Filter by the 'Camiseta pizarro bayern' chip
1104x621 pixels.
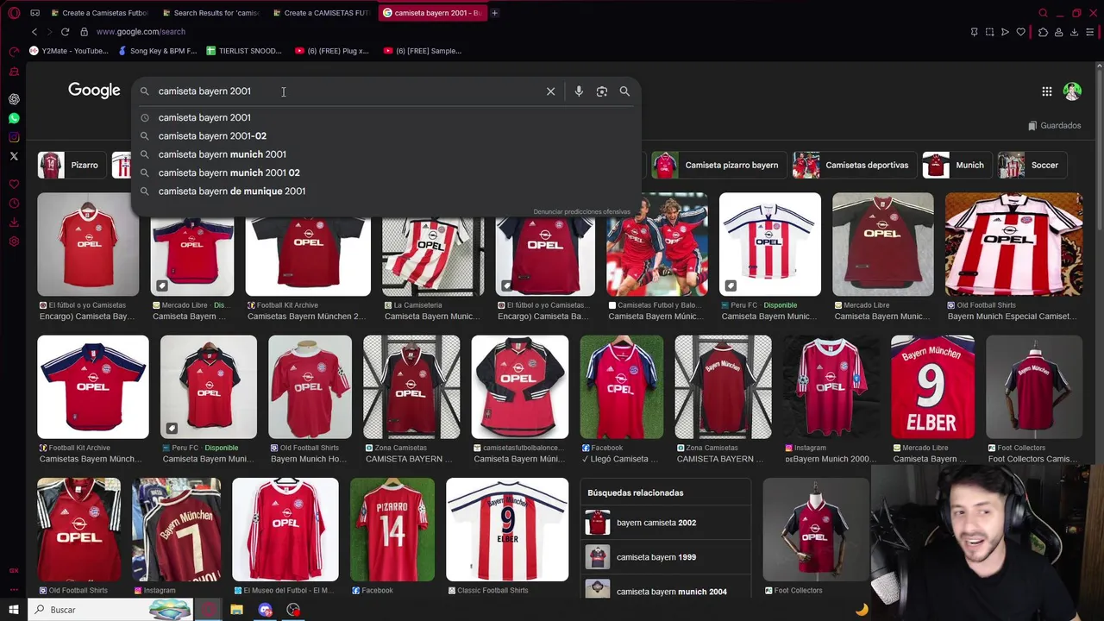718,165
